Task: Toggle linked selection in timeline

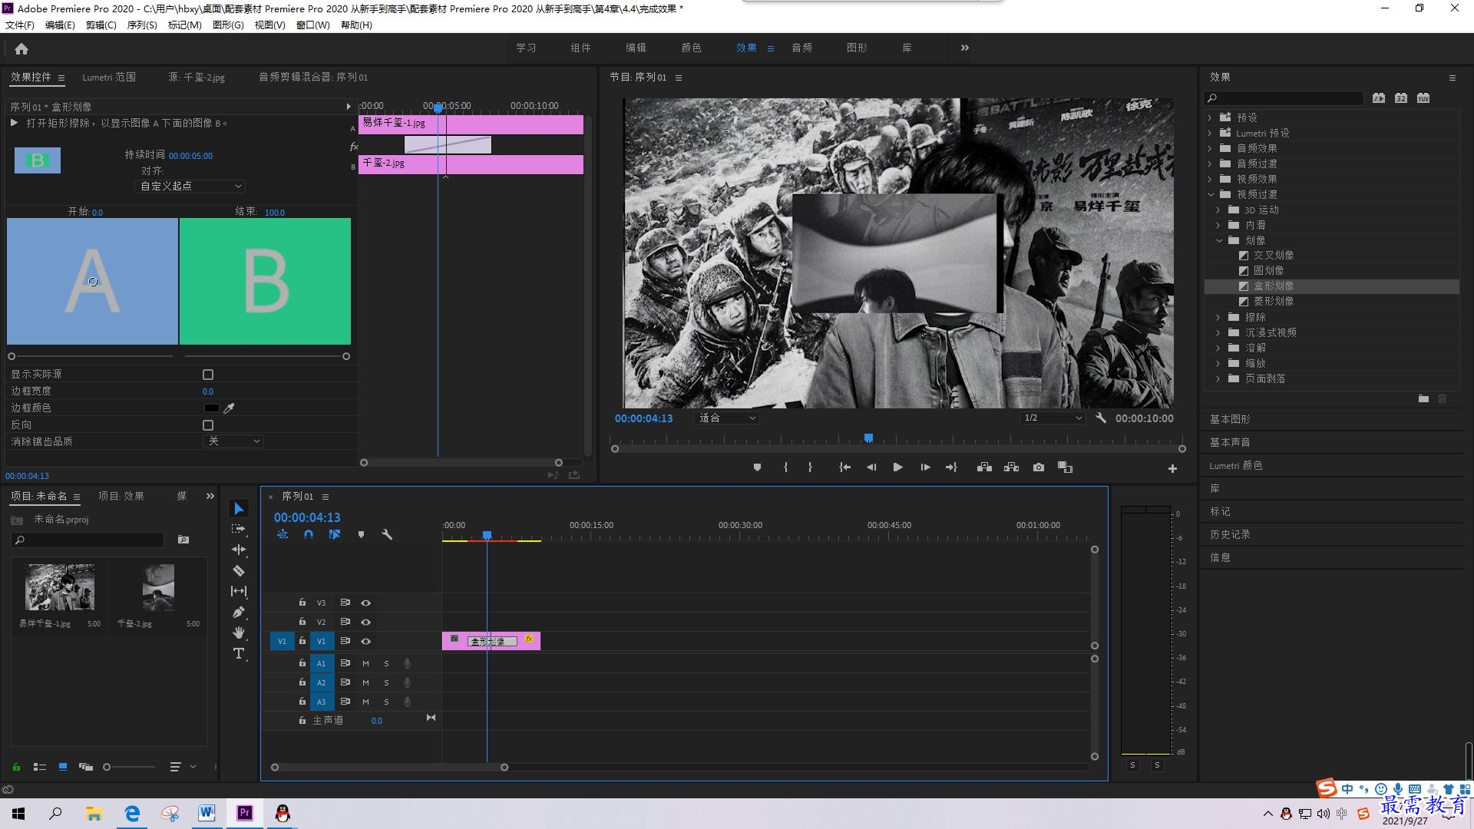Action: click(x=335, y=534)
